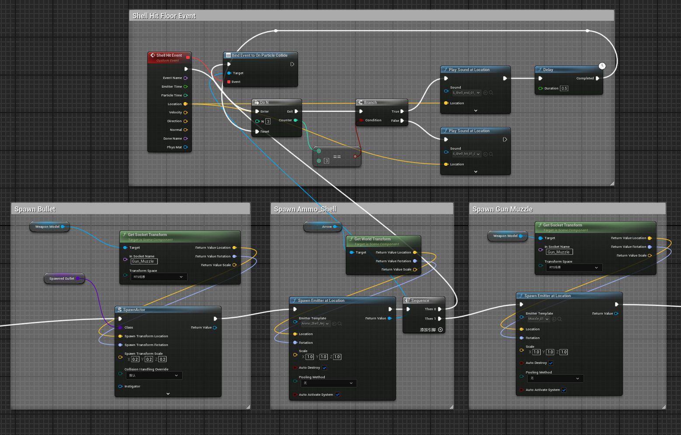681x435 pixels.
Task: Uncheck Auto Destroy on the Ammo_Shell emitter node
Action: point(324,368)
